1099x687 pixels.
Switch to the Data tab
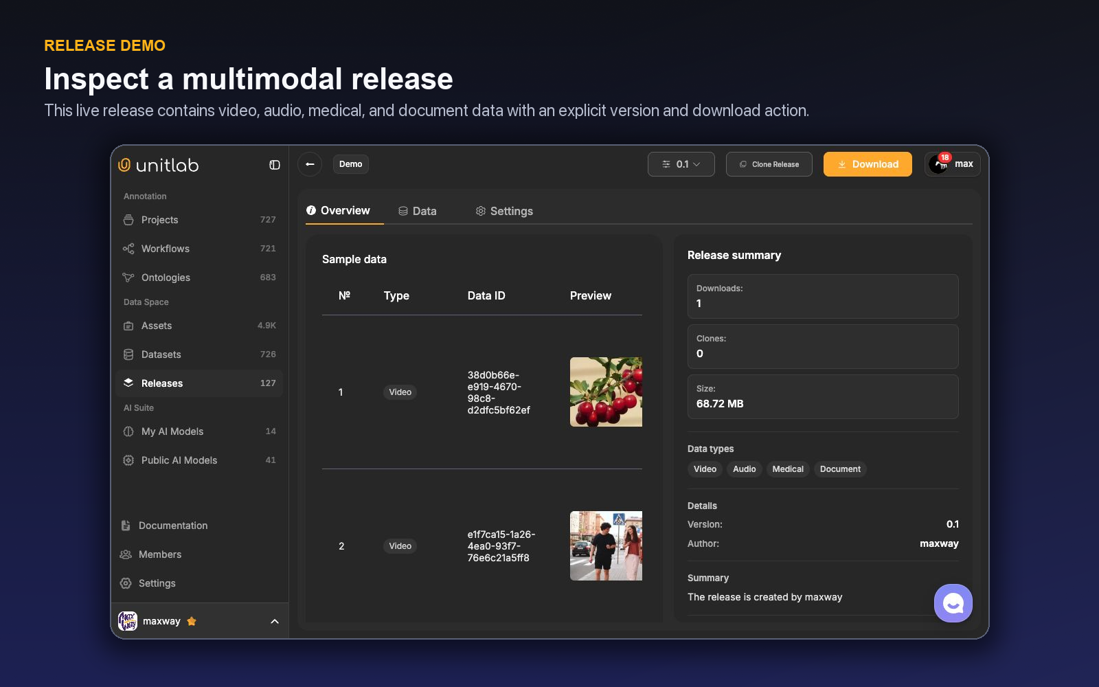[418, 211]
